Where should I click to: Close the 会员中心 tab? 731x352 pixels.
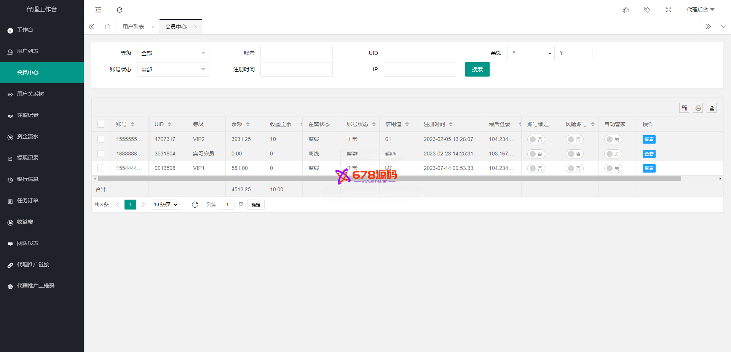(x=196, y=27)
